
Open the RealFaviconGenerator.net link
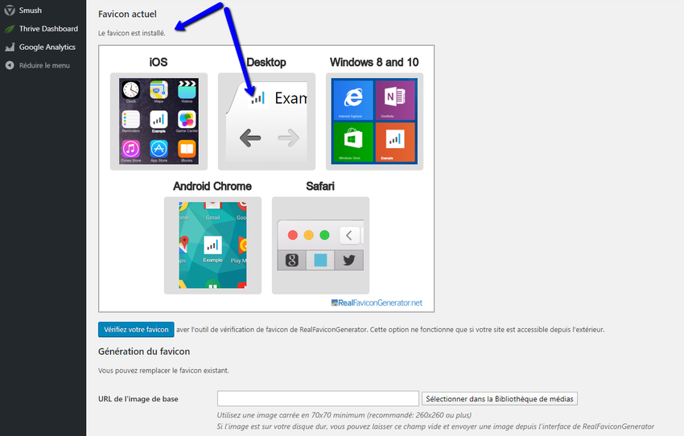pos(377,302)
